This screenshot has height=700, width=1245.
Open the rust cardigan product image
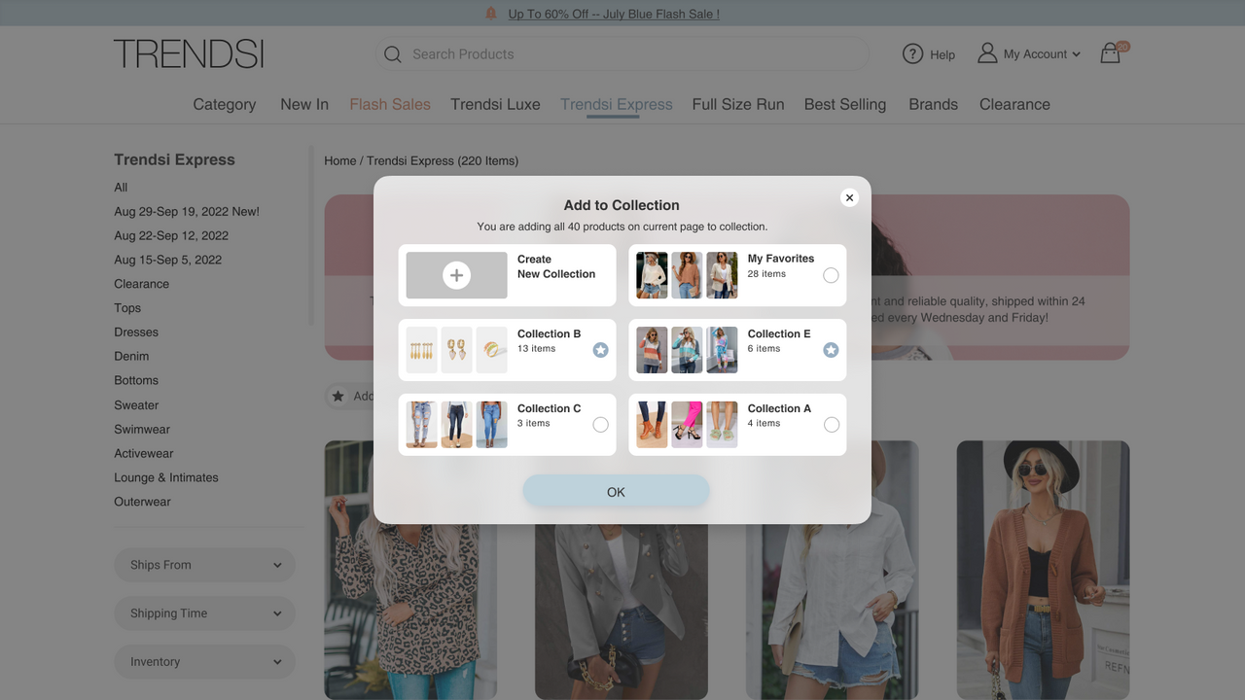[1043, 570]
